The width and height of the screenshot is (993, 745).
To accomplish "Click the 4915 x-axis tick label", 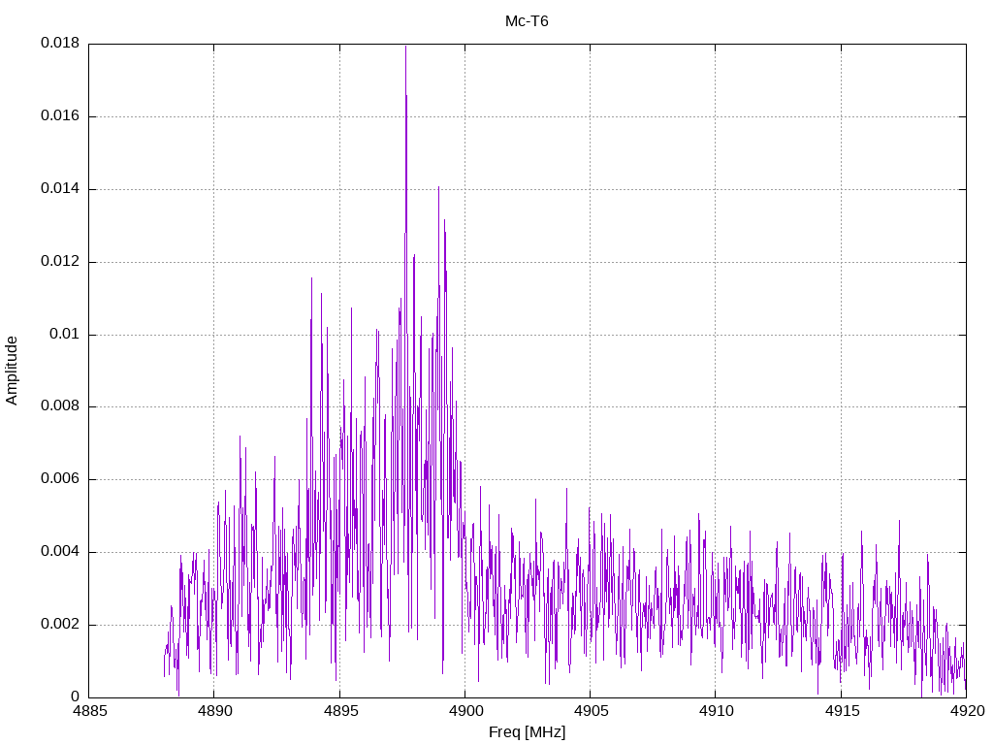I will click(842, 711).
